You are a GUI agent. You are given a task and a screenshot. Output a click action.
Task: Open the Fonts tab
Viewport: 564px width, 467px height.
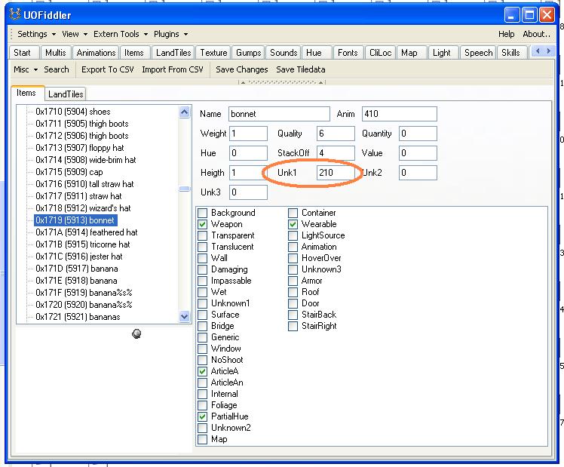348,53
